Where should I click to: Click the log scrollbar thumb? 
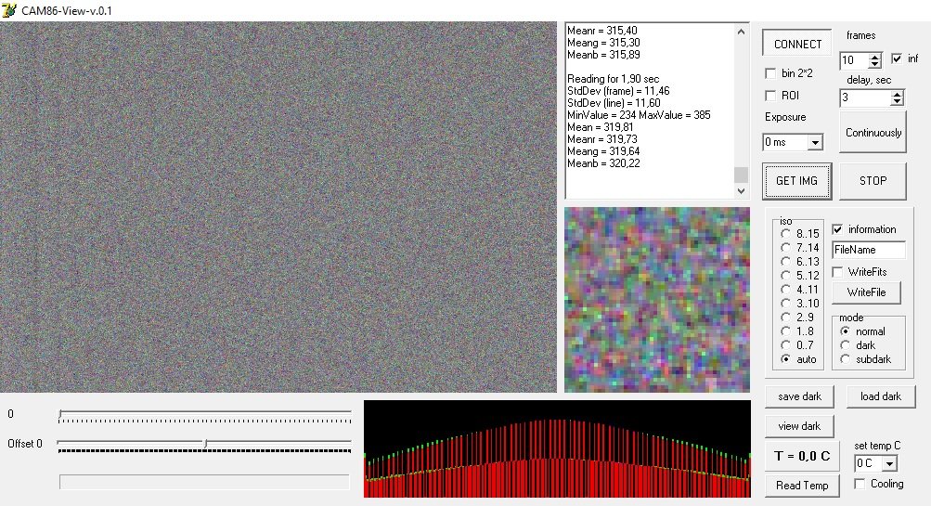(x=741, y=175)
